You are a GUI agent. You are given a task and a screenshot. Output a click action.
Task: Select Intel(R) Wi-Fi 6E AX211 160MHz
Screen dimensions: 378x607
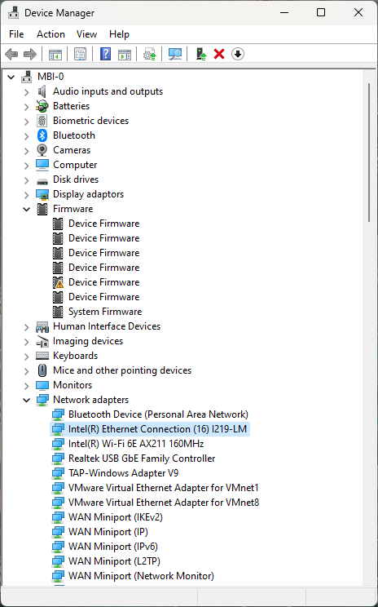[136, 444]
